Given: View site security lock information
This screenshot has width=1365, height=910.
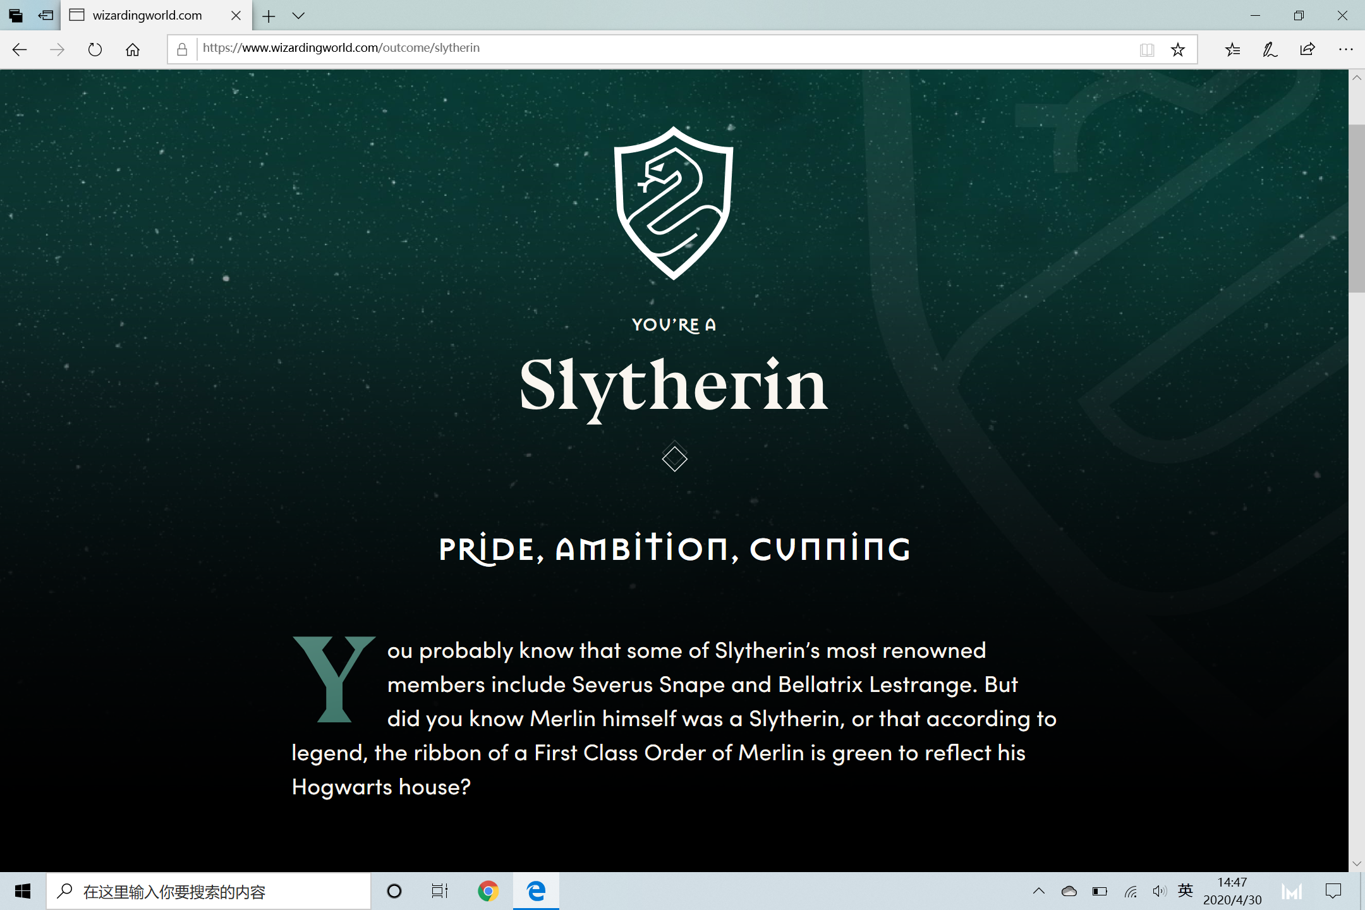Looking at the screenshot, I should [x=182, y=49].
